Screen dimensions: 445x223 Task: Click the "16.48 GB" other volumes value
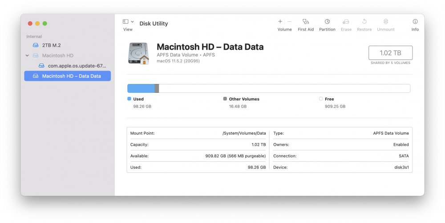(x=238, y=107)
